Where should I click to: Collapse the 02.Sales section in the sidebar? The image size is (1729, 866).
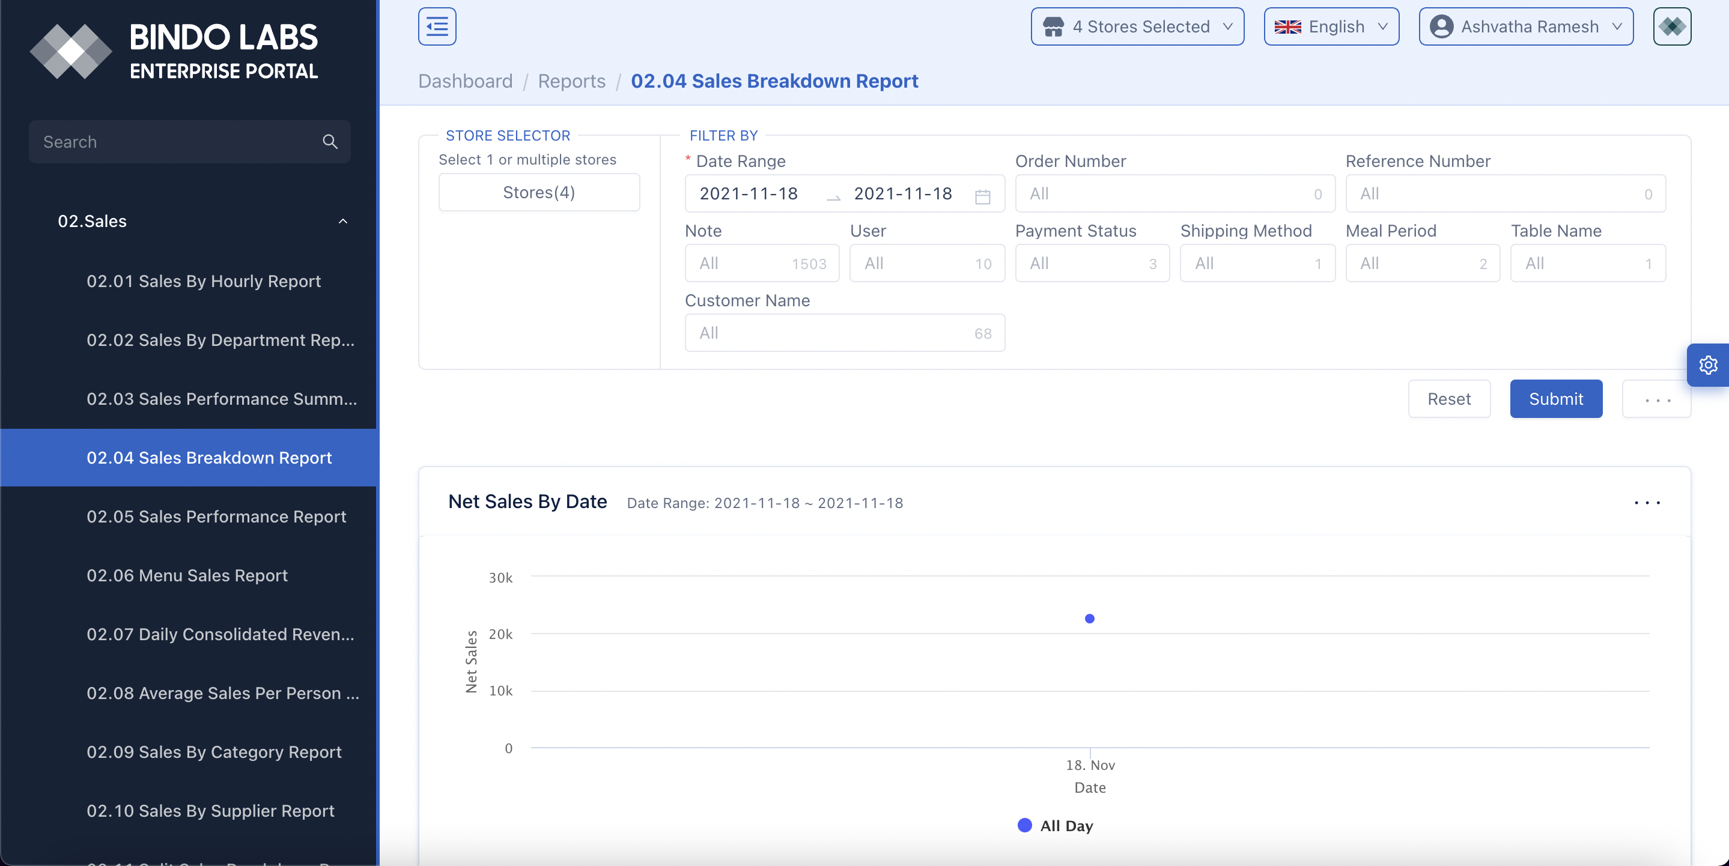343,222
